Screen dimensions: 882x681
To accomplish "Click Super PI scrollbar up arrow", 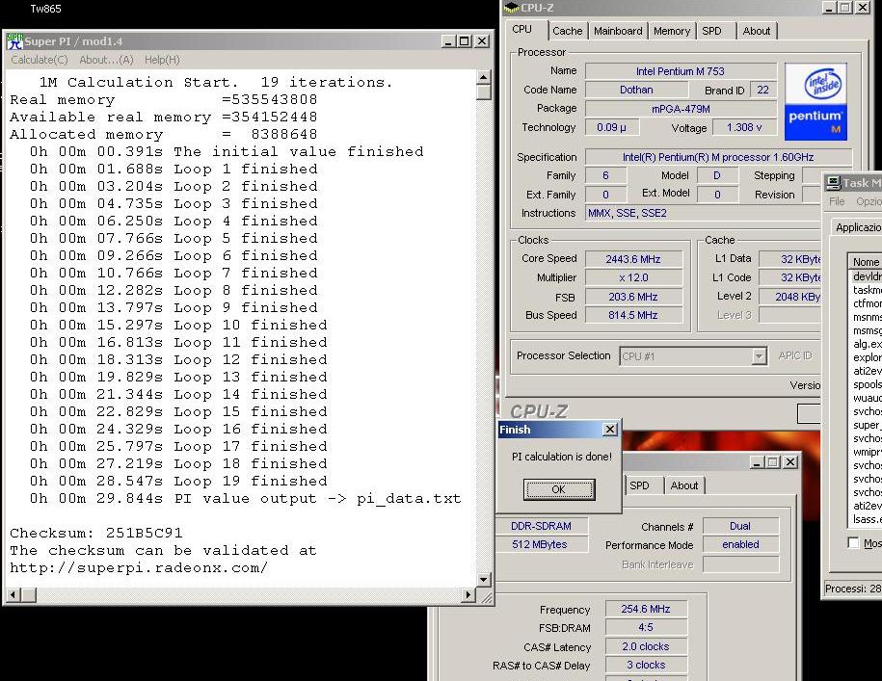I will (484, 76).
